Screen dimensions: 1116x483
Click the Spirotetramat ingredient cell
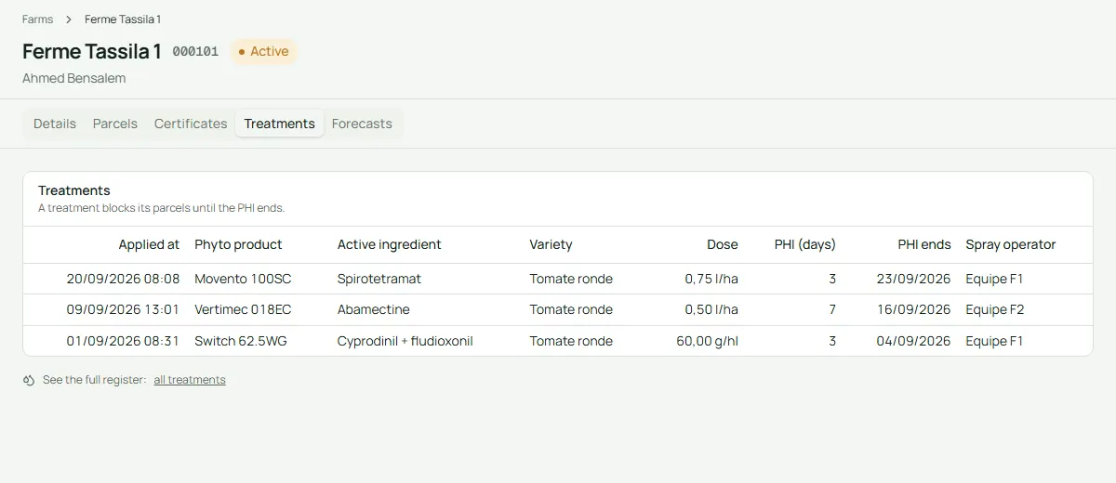[x=379, y=279]
